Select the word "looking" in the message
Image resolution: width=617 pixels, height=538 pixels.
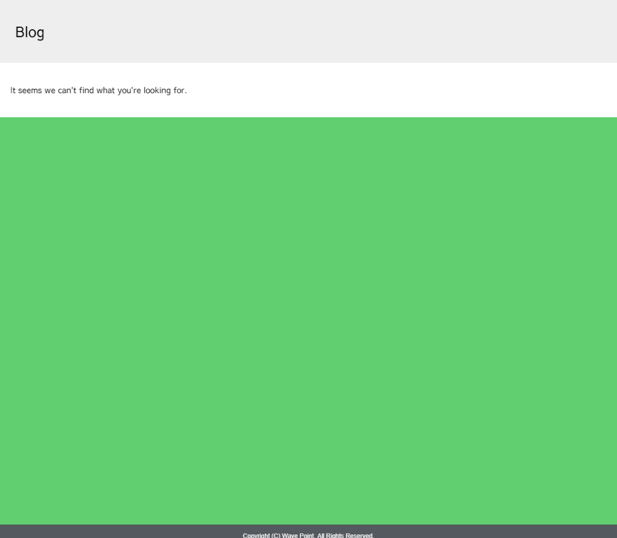tap(157, 91)
